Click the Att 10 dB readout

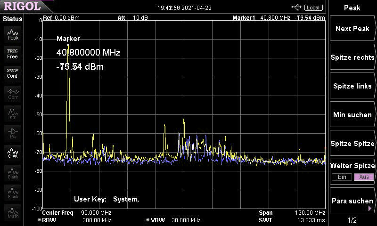pos(133,18)
